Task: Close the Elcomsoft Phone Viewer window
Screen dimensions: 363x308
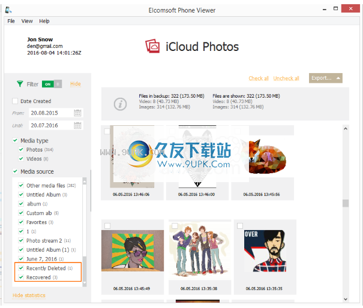Action: [x=350, y=9]
